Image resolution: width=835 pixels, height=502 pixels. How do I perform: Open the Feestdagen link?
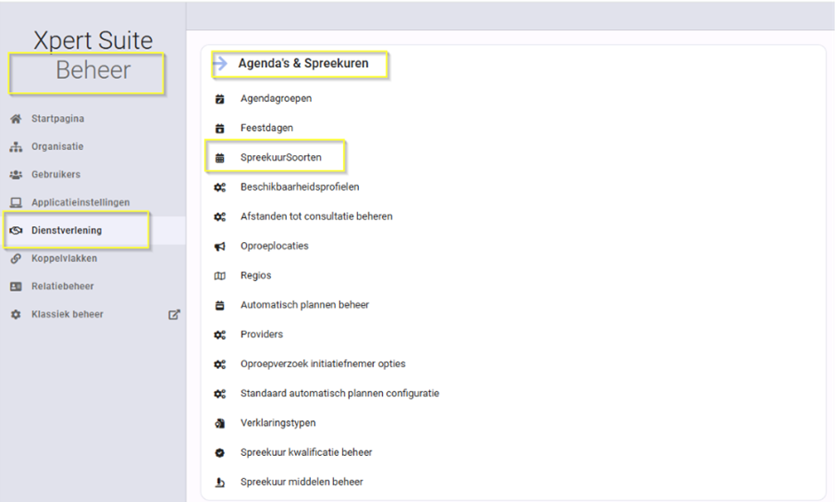266,128
